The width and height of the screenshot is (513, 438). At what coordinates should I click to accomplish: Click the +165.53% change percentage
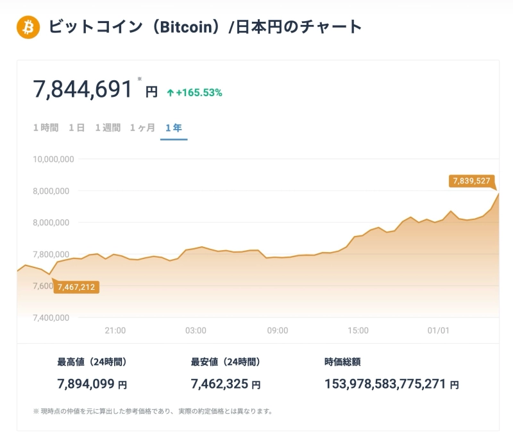pyautogui.click(x=199, y=92)
